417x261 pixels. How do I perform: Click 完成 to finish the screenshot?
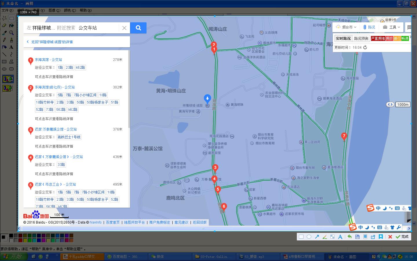point(402,237)
